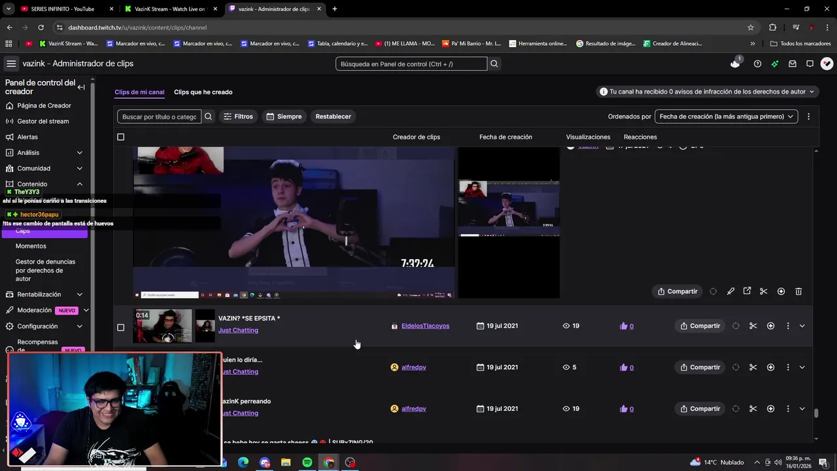Viewport: 837px width, 471px height.
Task: Click the dashboard search magnifier button
Action: pyautogui.click(x=494, y=63)
